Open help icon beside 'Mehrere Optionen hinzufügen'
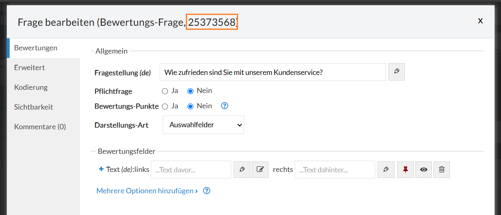Image resolution: width=501 pixels, height=215 pixels. [207, 191]
